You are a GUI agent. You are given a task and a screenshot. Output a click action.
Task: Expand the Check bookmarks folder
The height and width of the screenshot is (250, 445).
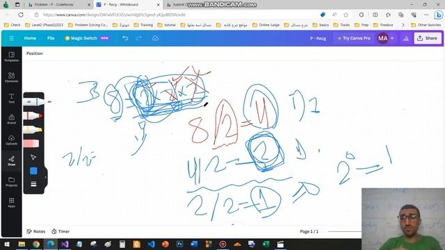tap(13, 25)
